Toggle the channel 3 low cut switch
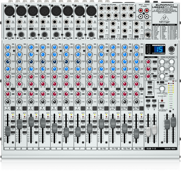The image size is (181, 175). (31, 29)
